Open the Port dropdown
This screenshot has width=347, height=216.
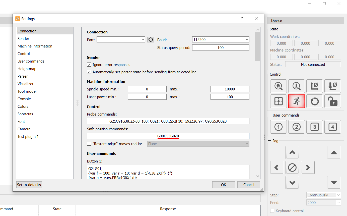121,40
